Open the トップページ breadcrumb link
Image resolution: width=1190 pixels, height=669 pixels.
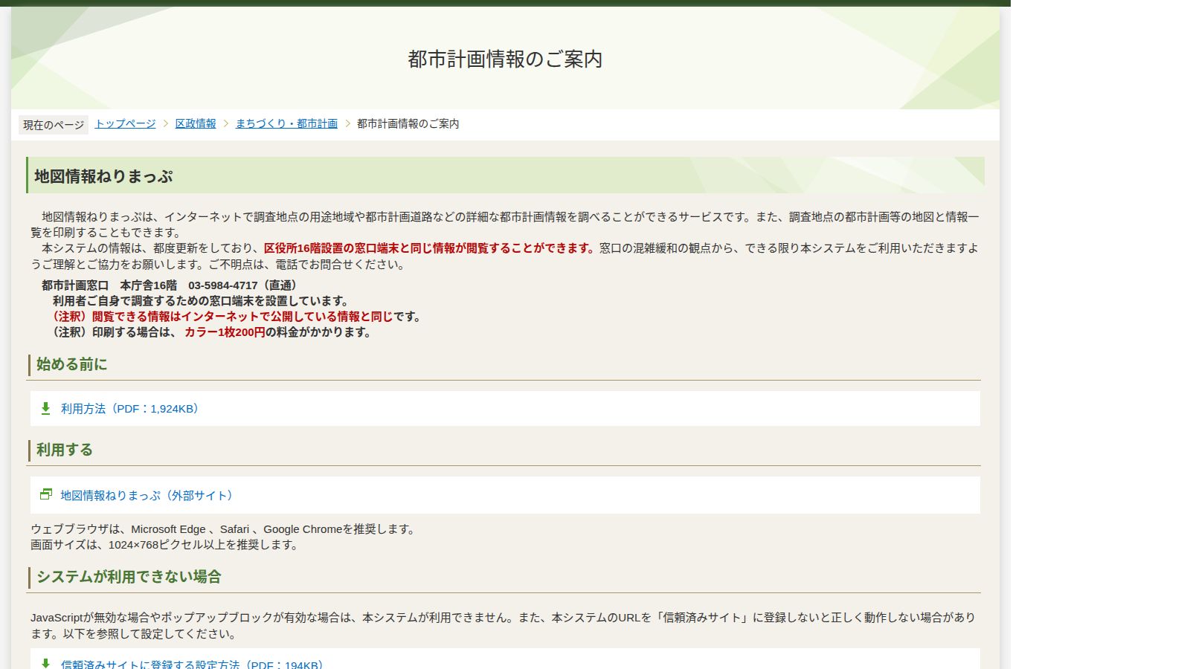click(125, 123)
